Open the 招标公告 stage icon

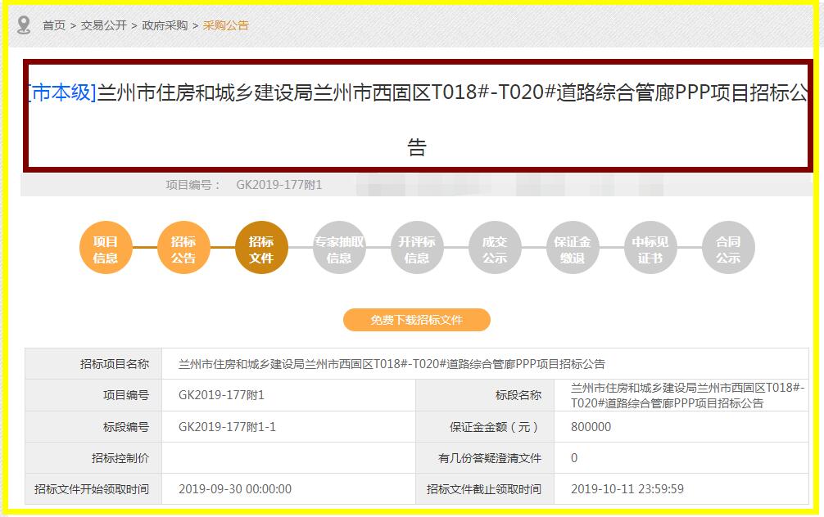pyautogui.click(x=183, y=247)
